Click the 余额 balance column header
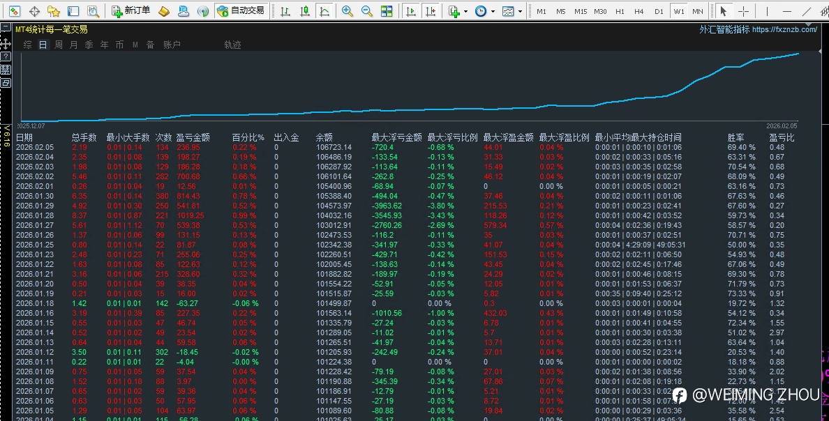The image size is (829, 421). (324, 137)
